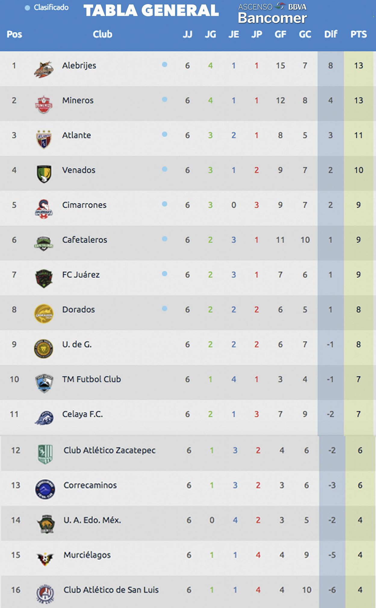Sort by the PTS column header
This screenshot has height=608, width=376.
[x=359, y=34]
